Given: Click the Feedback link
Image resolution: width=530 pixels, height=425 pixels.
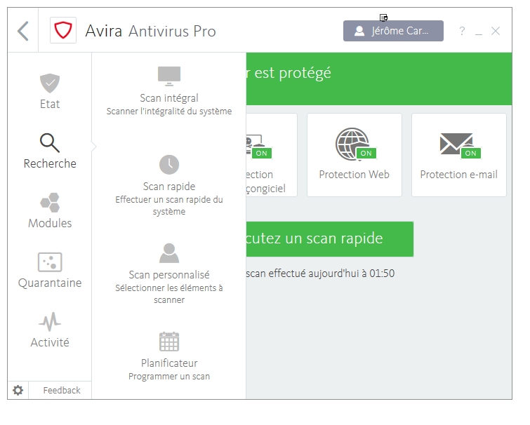Looking at the screenshot, I should [62, 391].
